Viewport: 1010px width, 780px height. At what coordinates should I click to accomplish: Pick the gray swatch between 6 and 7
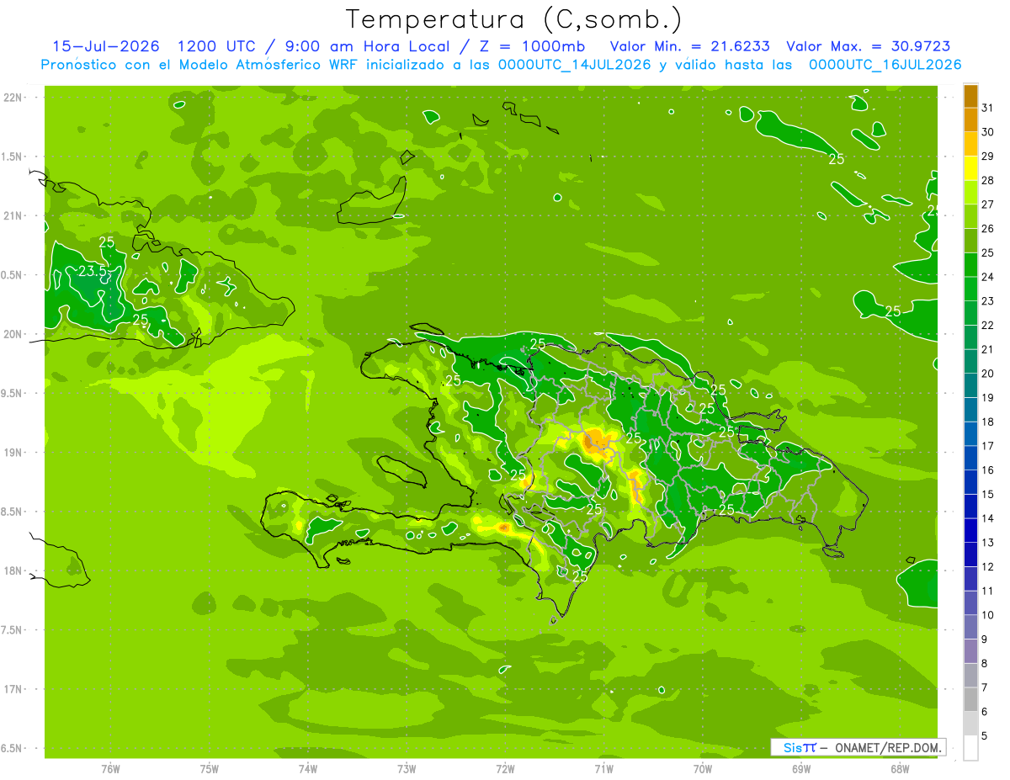970,699
